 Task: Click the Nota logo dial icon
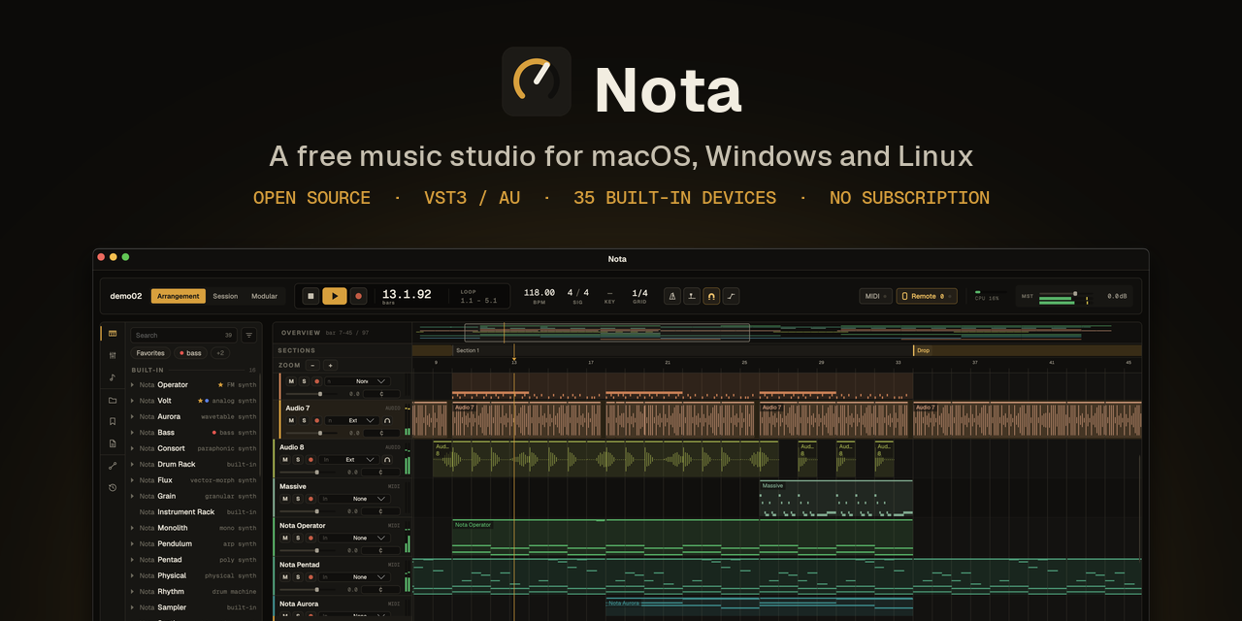coord(537,82)
